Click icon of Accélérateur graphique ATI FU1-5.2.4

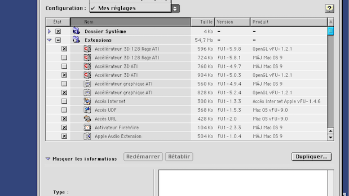(x=87, y=92)
